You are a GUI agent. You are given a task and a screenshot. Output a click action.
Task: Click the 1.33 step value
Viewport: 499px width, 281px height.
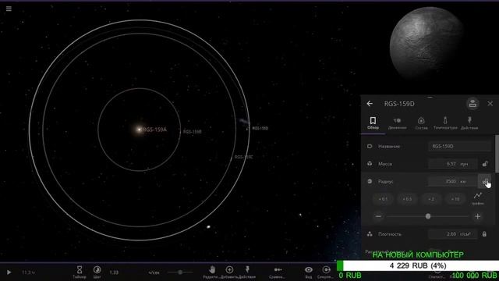pyautogui.click(x=114, y=272)
